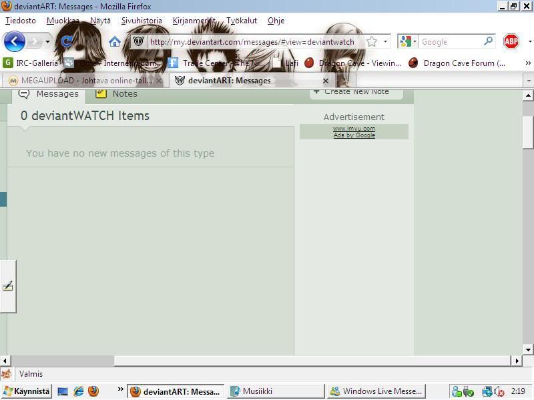Expand the quick launch overflow chevron

click(x=120, y=389)
